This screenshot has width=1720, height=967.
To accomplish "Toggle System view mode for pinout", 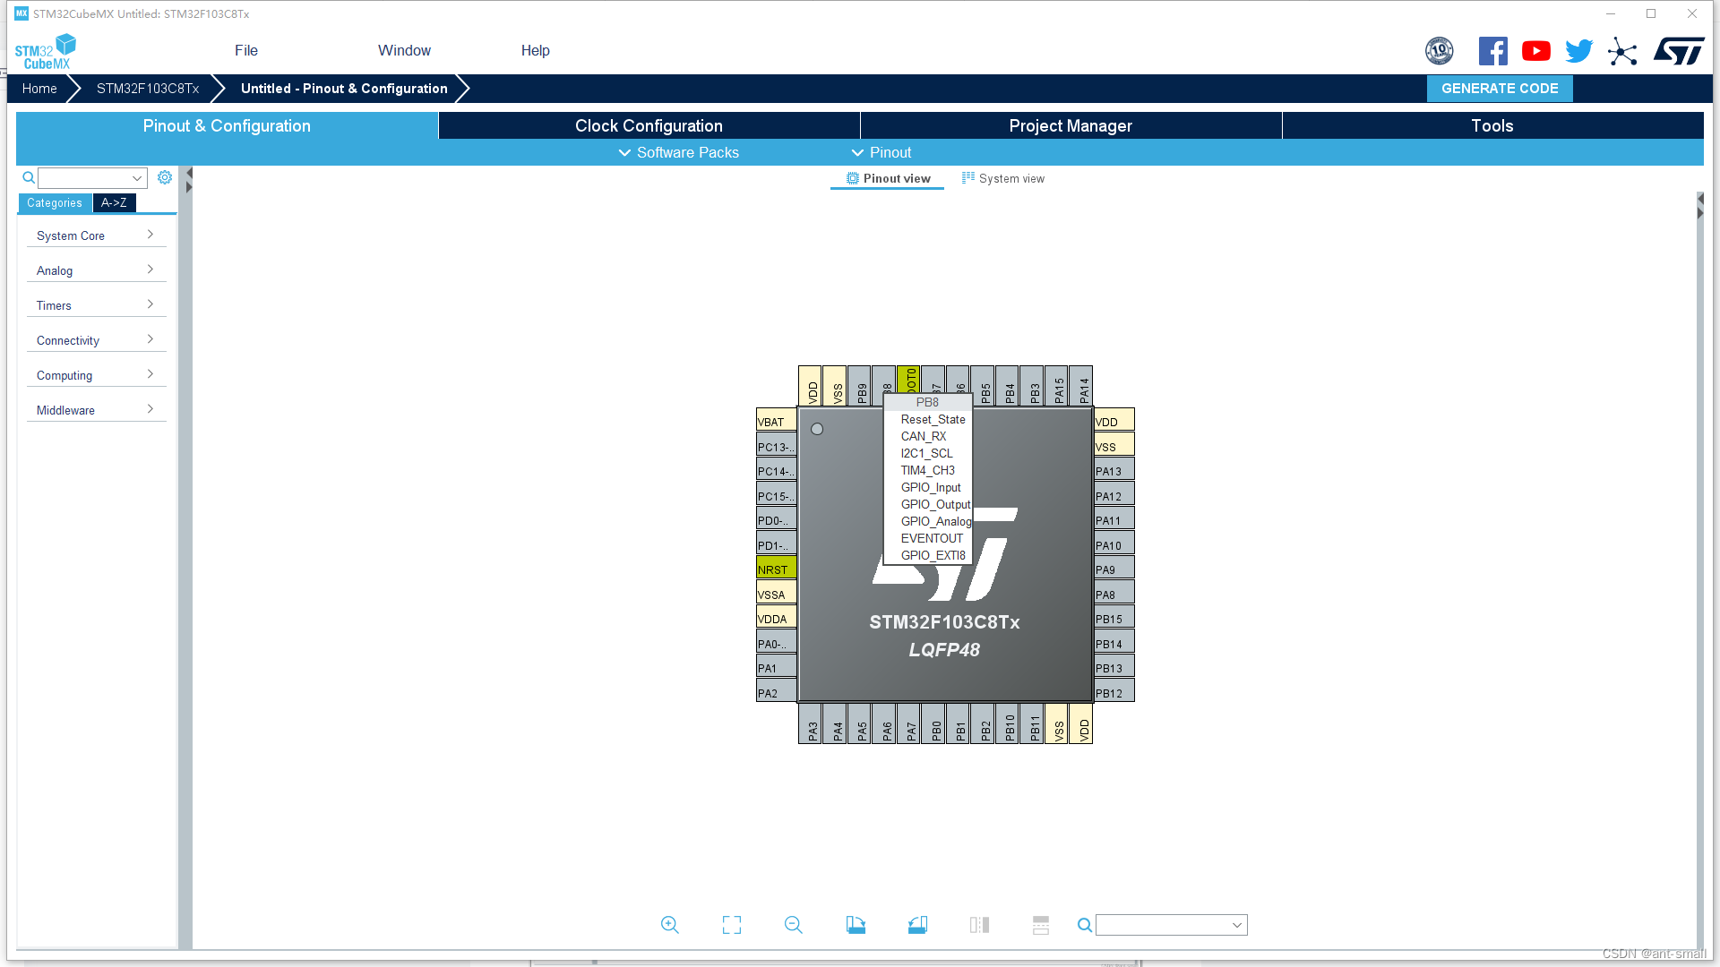I will [x=1002, y=178].
